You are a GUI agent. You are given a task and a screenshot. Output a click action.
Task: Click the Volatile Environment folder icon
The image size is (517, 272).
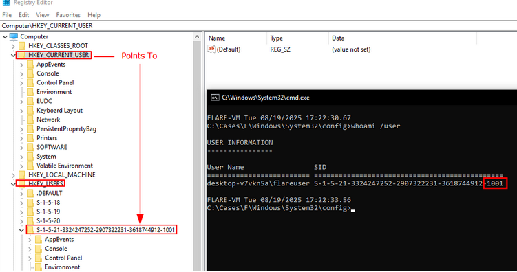(30, 166)
